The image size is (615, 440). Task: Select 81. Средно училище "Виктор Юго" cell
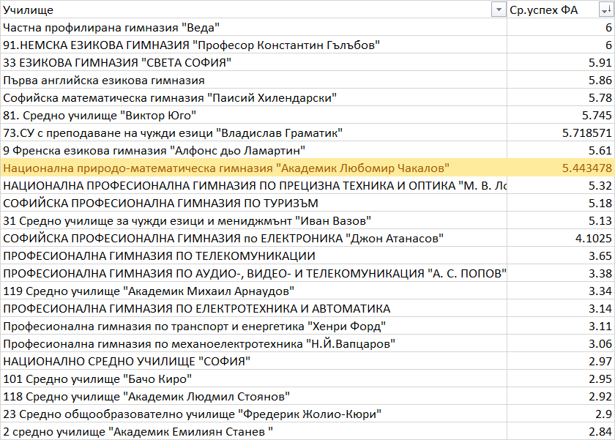click(x=100, y=115)
